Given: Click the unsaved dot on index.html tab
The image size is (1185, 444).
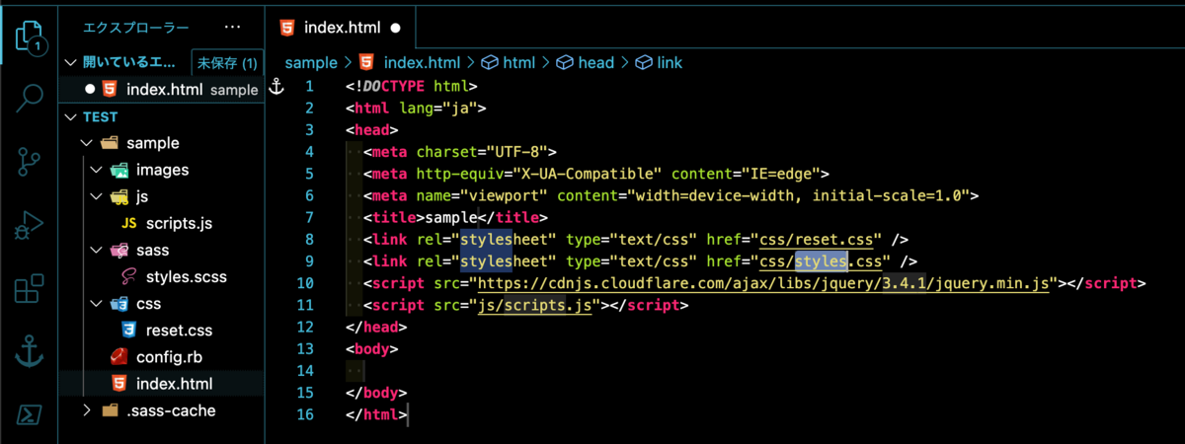Looking at the screenshot, I should 396,29.
